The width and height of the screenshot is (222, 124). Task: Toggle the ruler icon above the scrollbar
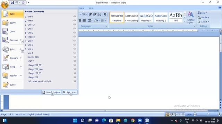pyautogui.click(x=221, y=30)
